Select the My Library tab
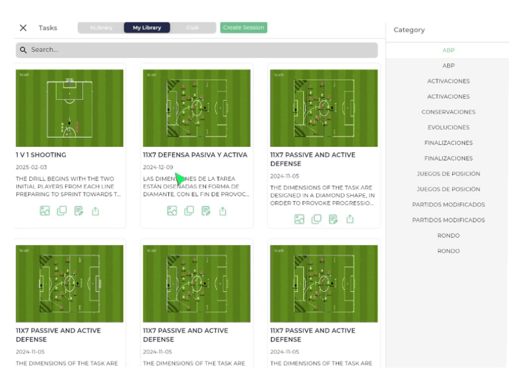The image size is (521, 390). (147, 28)
